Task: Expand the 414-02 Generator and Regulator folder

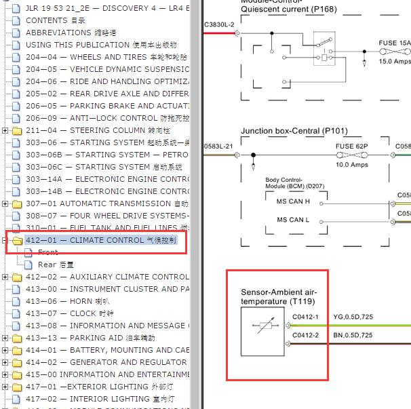Action: (x=5, y=362)
